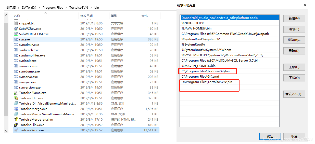
Task: Click the svn.exe file icon
Action: [x=16, y=39]
